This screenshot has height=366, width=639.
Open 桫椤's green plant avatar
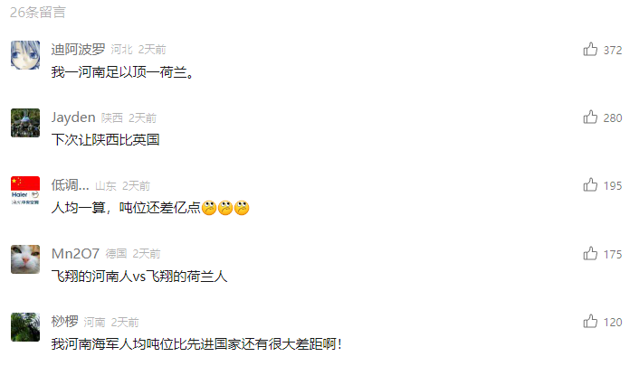coord(25,327)
